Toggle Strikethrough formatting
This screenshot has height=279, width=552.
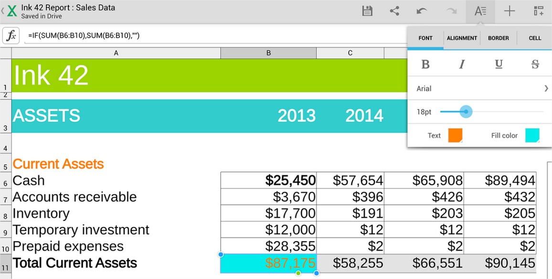(535, 64)
